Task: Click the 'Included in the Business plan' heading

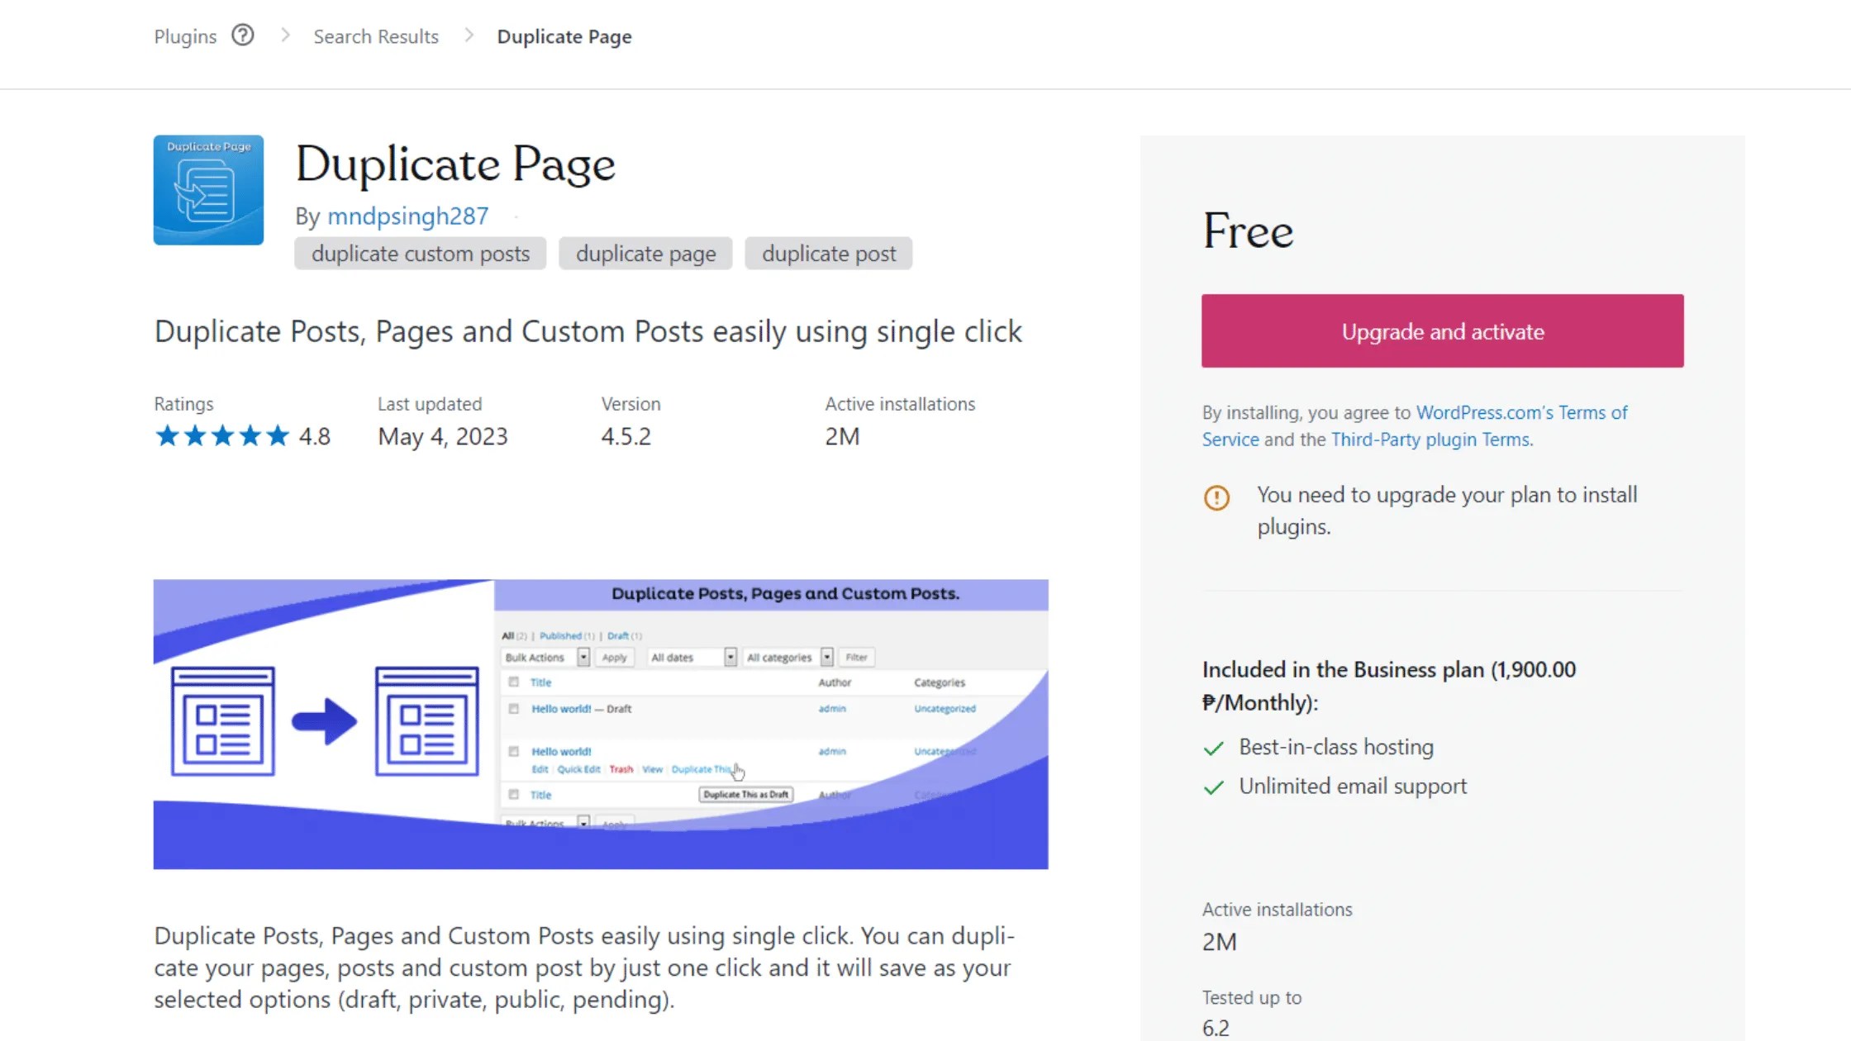Action: [x=1389, y=686]
